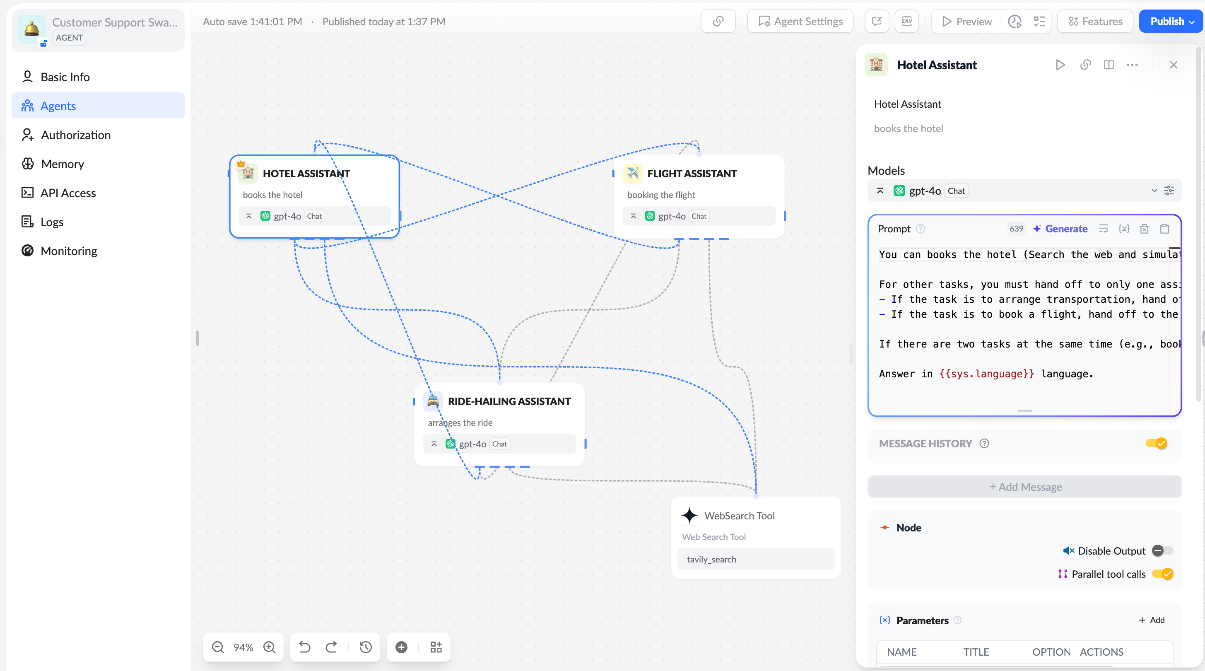The width and height of the screenshot is (1205, 671).
Task: Click the Add Message button
Action: [x=1024, y=487]
